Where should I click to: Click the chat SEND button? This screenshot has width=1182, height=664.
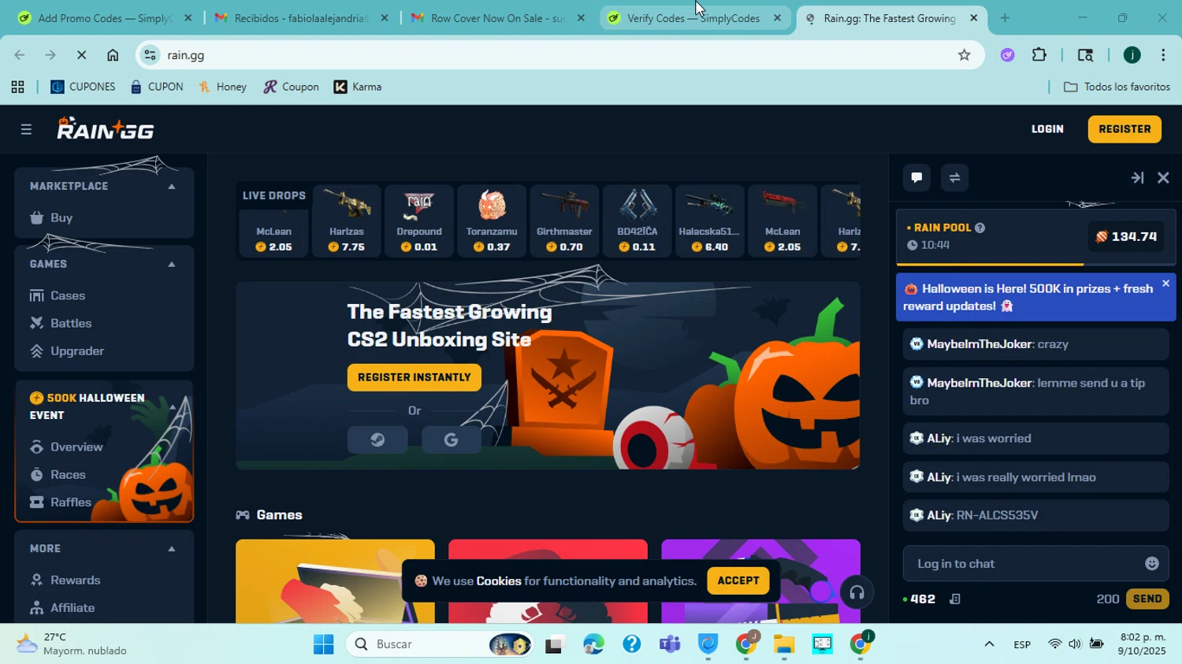tap(1147, 599)
